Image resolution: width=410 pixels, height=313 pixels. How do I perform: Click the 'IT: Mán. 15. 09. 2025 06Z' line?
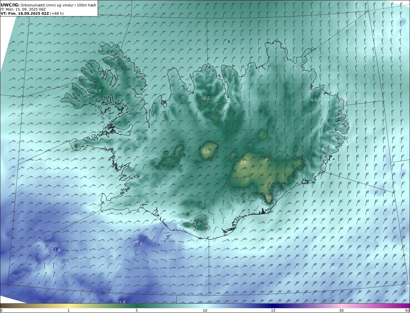[23, 9]
